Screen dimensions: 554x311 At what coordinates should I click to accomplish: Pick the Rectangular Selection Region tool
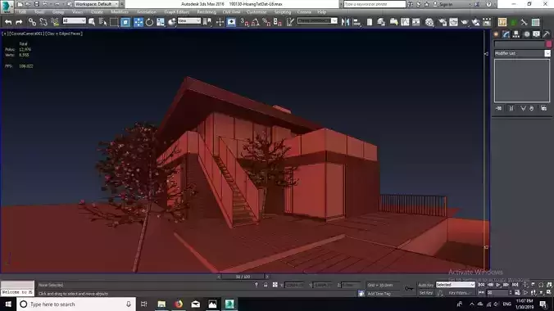[114, 22]
